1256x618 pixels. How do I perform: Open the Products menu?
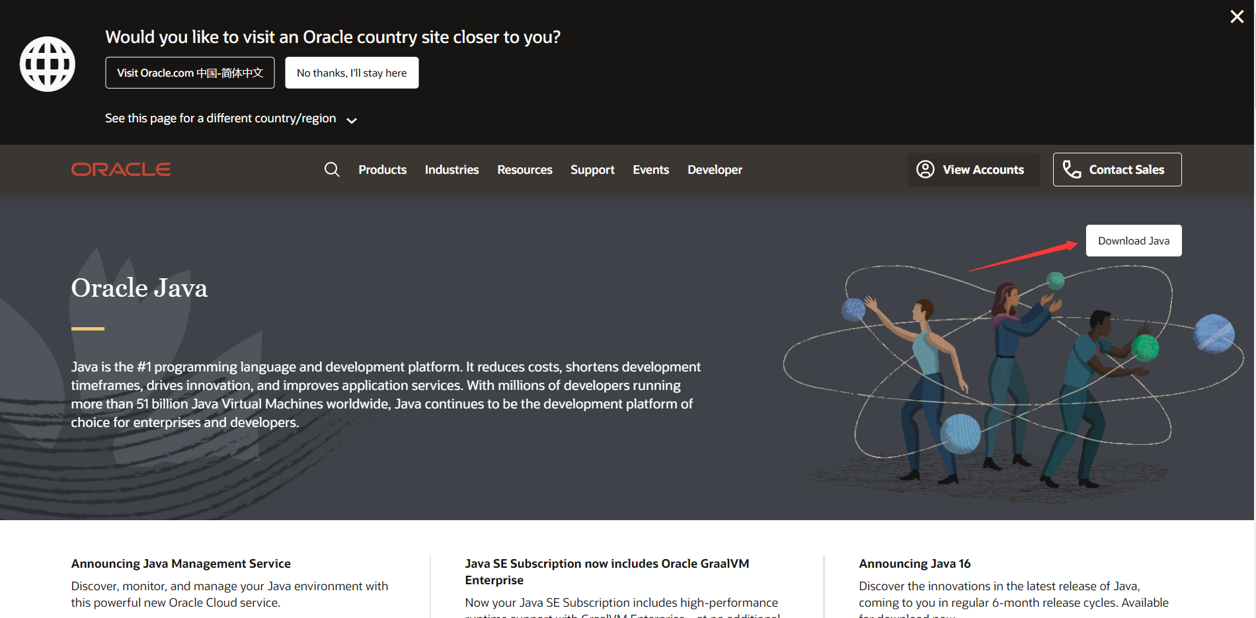click(382, 170)
